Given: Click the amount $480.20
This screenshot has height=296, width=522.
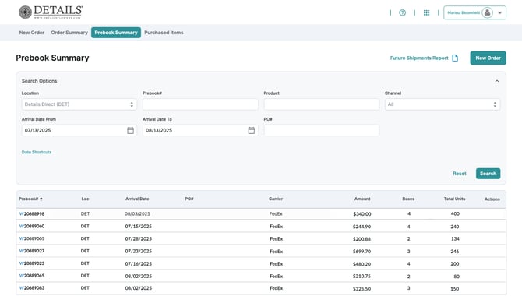Looking at the screenshot, I should point(362,264).
